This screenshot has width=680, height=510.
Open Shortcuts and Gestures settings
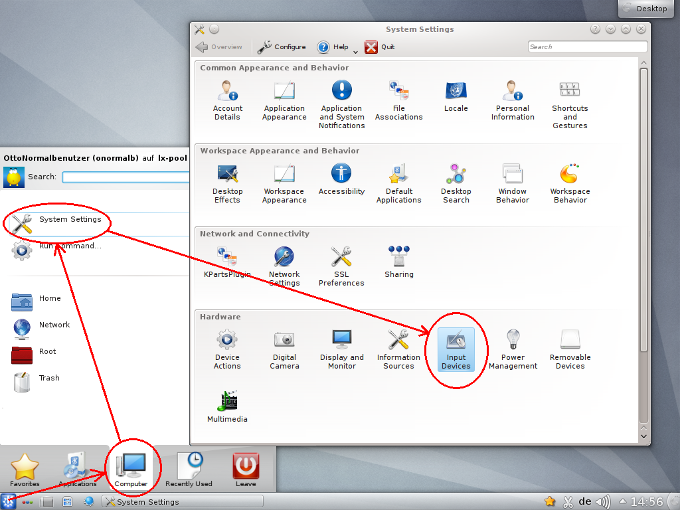(570, 104)
